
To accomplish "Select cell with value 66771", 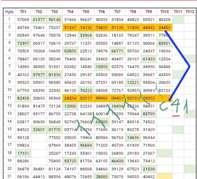I will point(117,51).
